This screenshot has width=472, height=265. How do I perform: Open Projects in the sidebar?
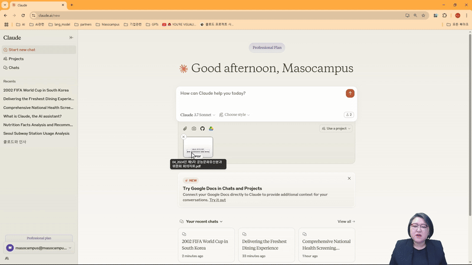16,59
